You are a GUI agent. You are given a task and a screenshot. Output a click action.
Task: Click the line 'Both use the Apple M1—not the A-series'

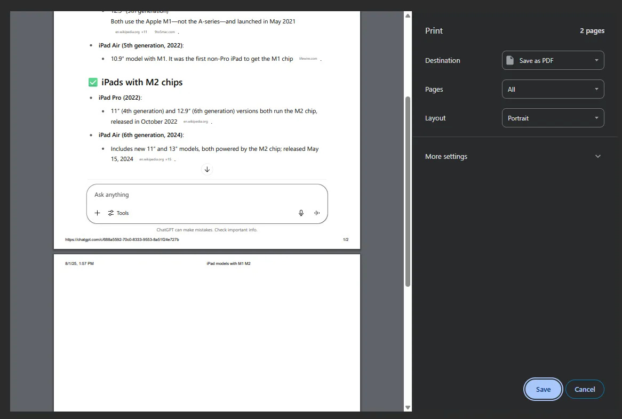coord(203,21)
